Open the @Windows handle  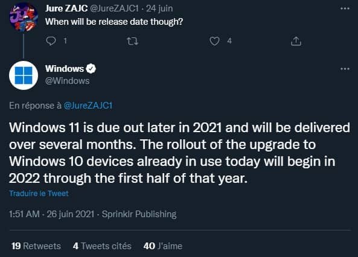pyautogui.click(x=68, y=81)
